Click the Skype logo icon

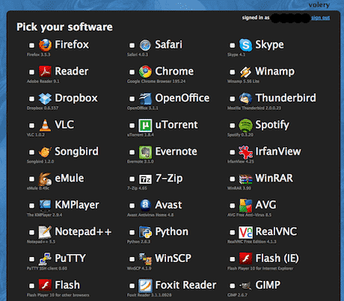[245, 45]
